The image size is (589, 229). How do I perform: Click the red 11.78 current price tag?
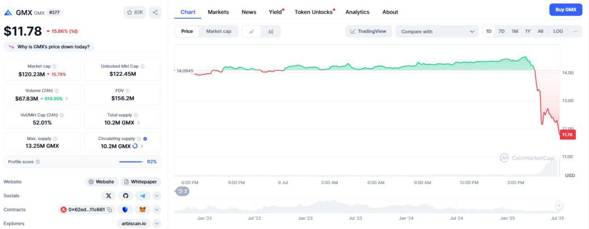pyautogui.click(x=568, y=134)
